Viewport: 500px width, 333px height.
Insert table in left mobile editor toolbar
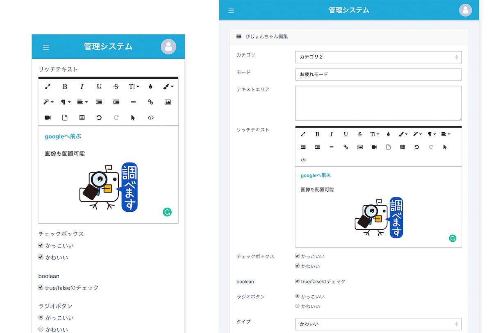(82, 118)
